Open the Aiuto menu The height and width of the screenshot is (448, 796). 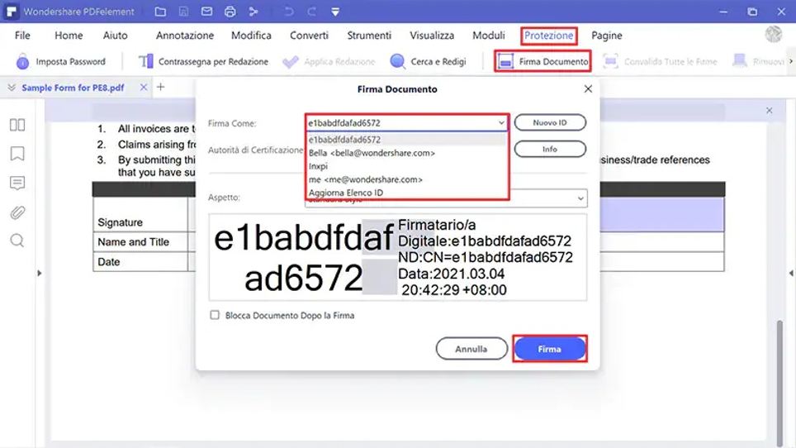(x=116, y=36)
